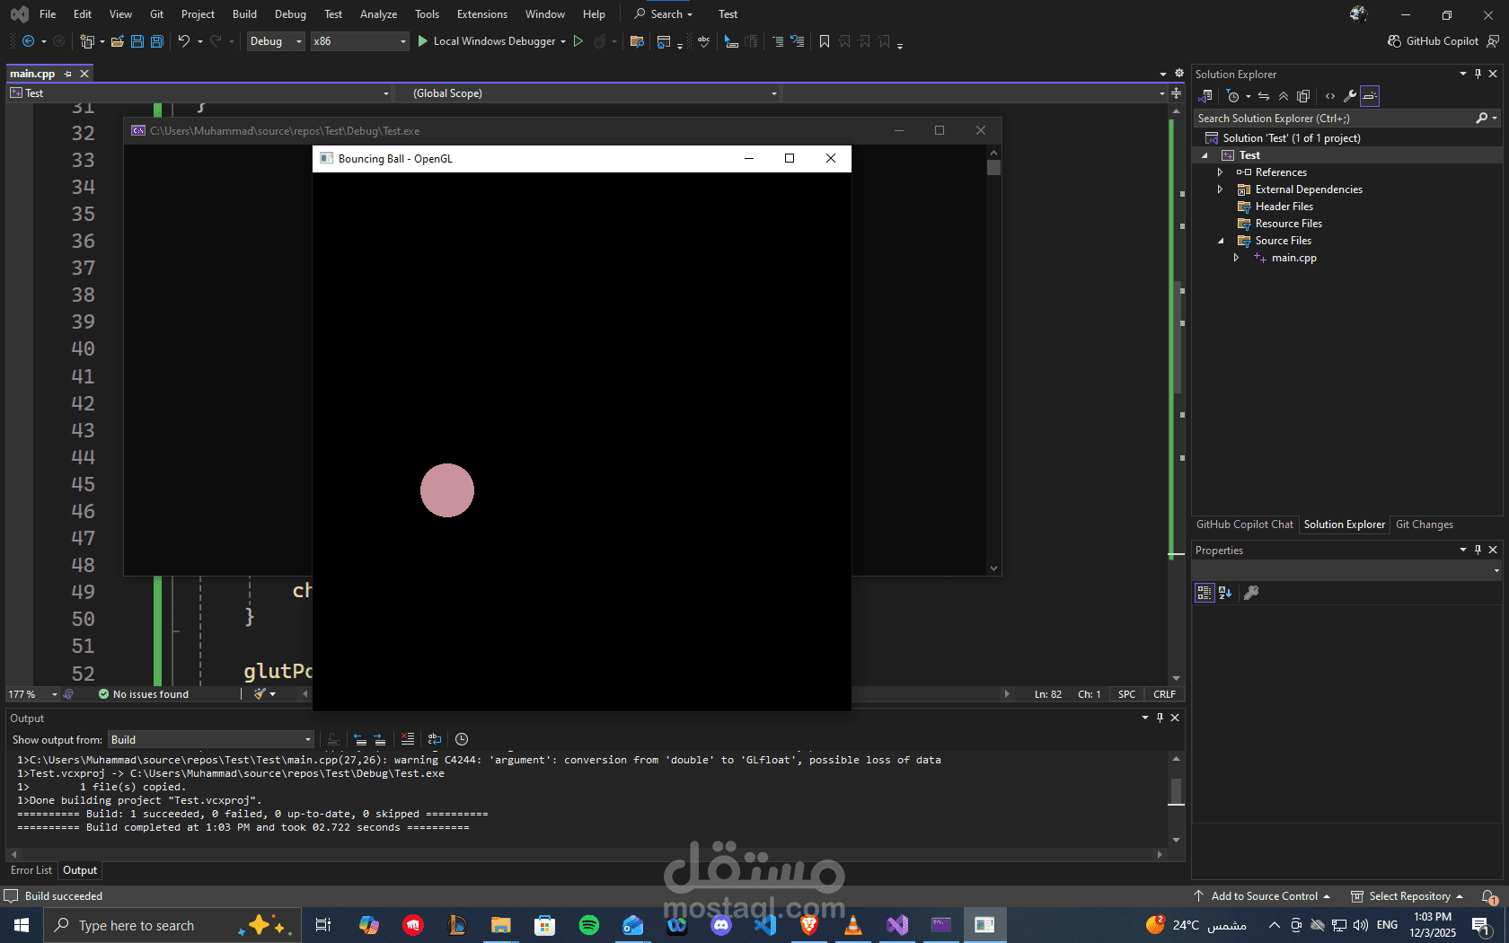Switch to GitHub Copilot Chat tab
Viewport: 1509px width, 943px height.
tap(1245, 524)
